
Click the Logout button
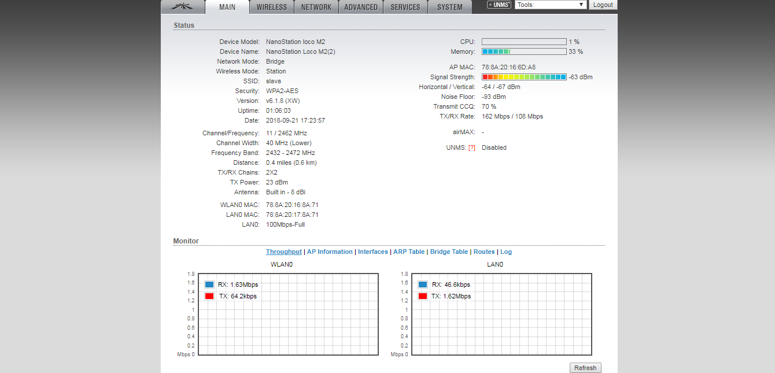click(603, 5)
